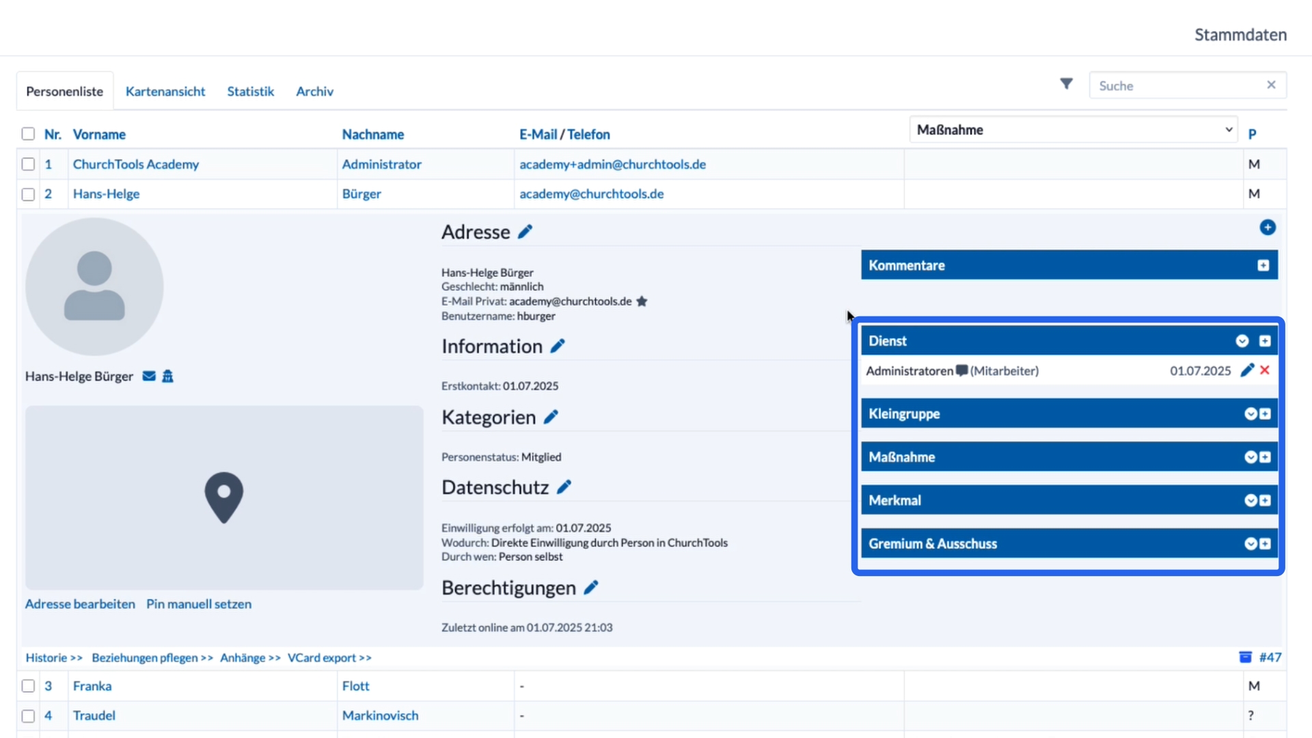Click the archive icon next to #47

pos(1245,657)
